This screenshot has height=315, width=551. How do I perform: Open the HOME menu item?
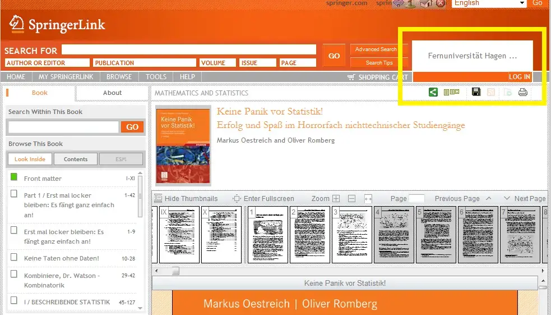pyautogui.click(x=16, y=77)
